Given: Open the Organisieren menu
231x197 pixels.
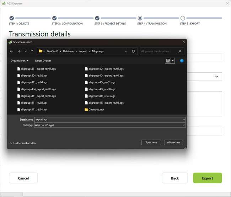Looking at the screenshot, I should 20,61.
